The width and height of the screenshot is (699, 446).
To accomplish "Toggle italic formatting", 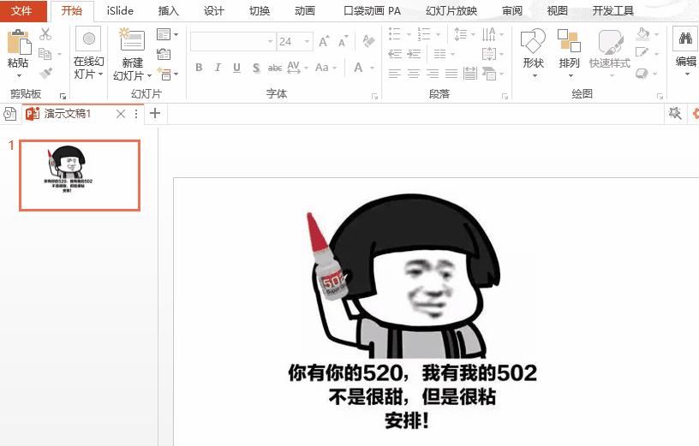I will 218,68.
